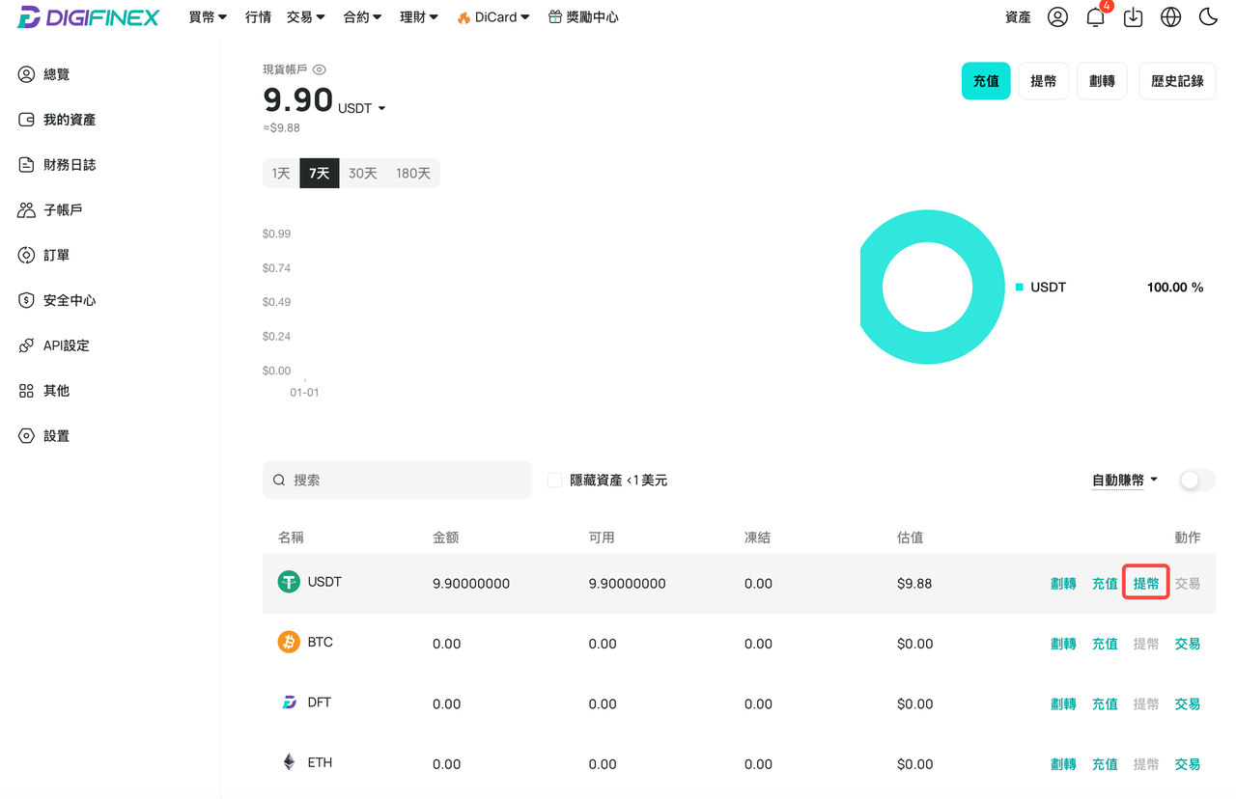1236x799 pixels.
Task: Switch to dark mode moon icon
Action: coord(1208,17)
